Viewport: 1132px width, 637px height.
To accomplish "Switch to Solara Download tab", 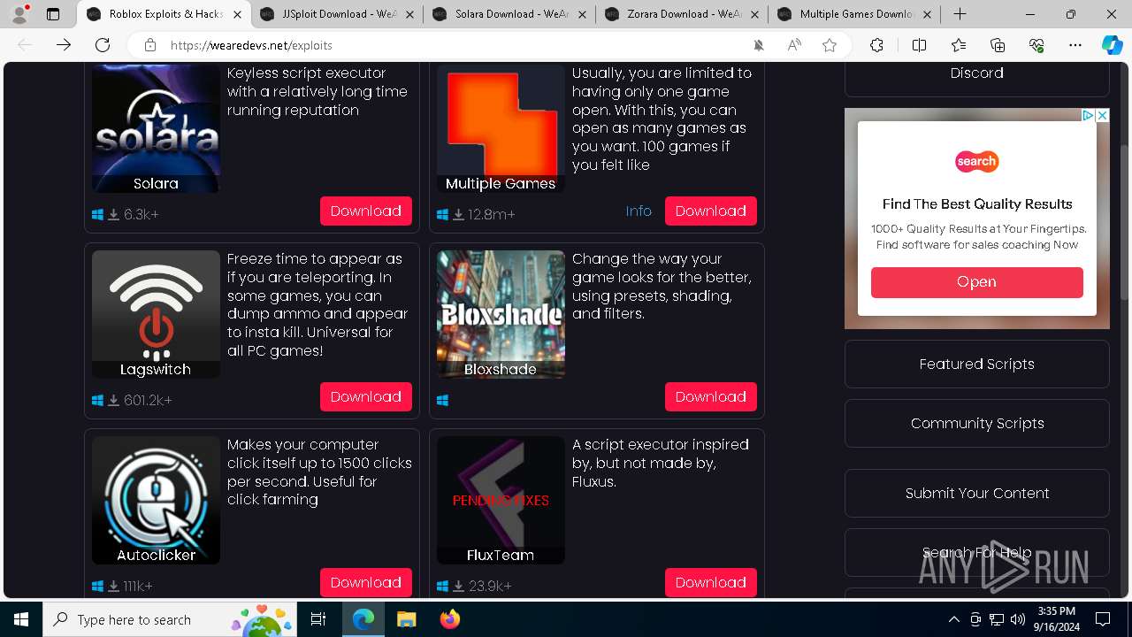I will (x=509, y=14).
